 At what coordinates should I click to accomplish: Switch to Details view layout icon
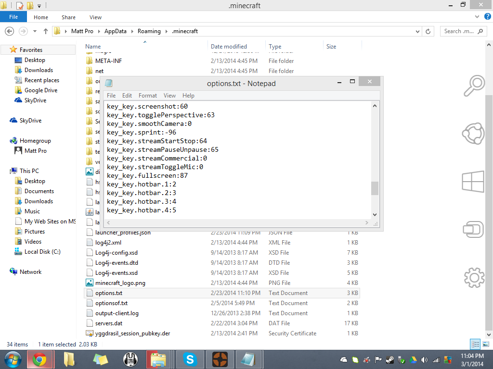(x=475, y=344)
